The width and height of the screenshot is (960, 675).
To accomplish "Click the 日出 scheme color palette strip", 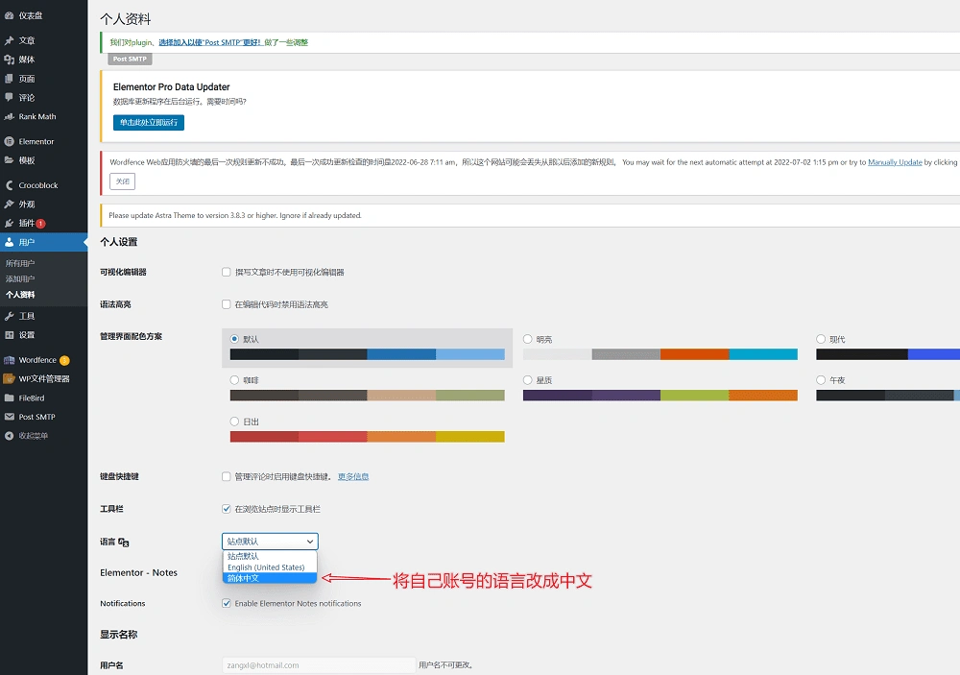I will click(367, 437).
